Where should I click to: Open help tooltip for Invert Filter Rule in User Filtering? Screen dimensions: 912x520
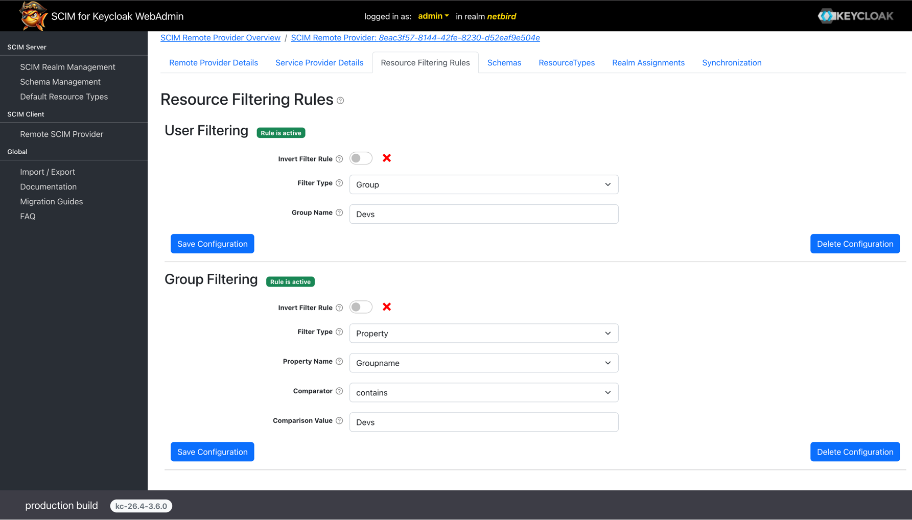point(339,158)
